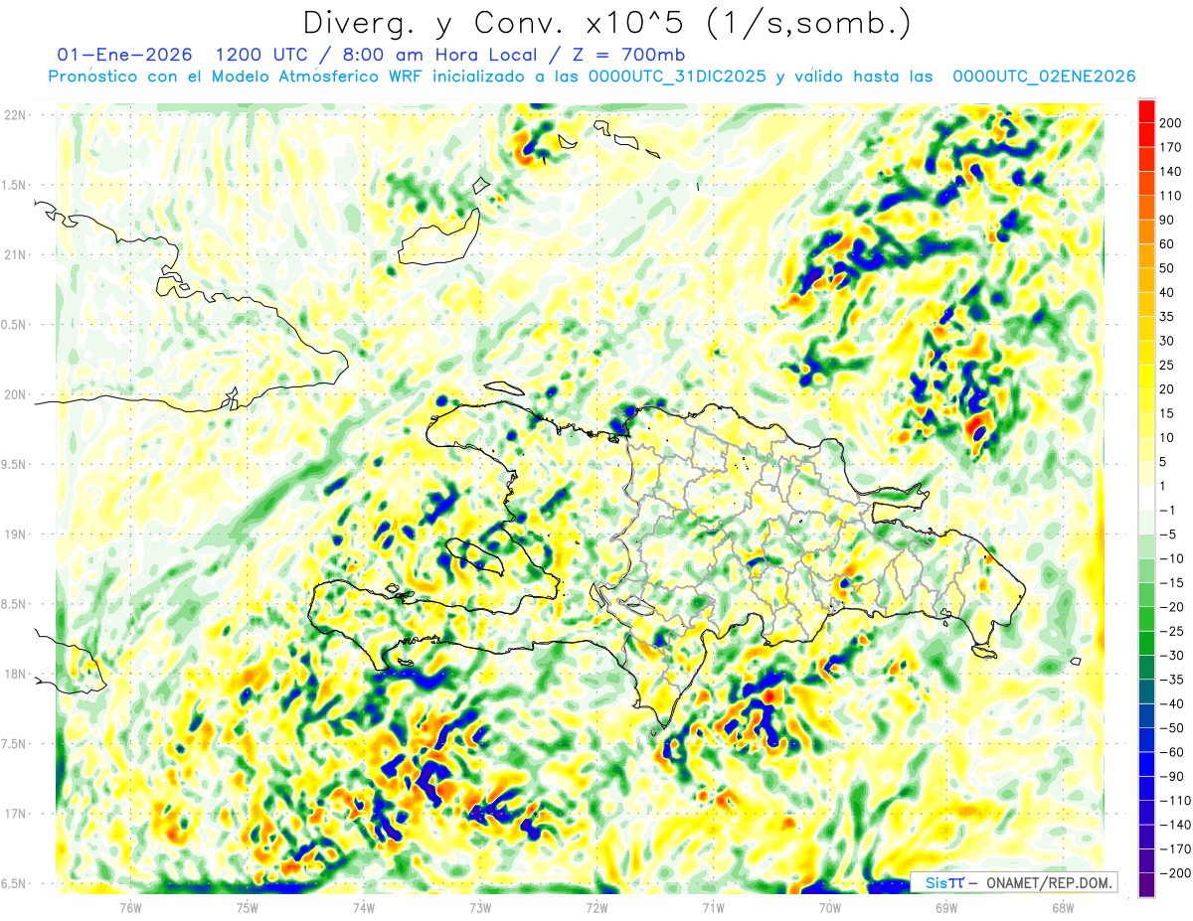Screen dimensions: 1193x921
Task: Click the "70W" longitude label
Action: coord(830,907)
